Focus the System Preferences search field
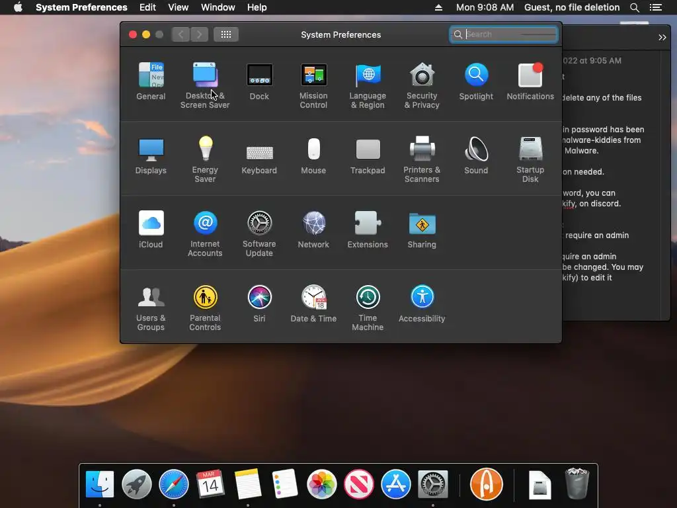This screenshot has height=508, width=677. 503,34
